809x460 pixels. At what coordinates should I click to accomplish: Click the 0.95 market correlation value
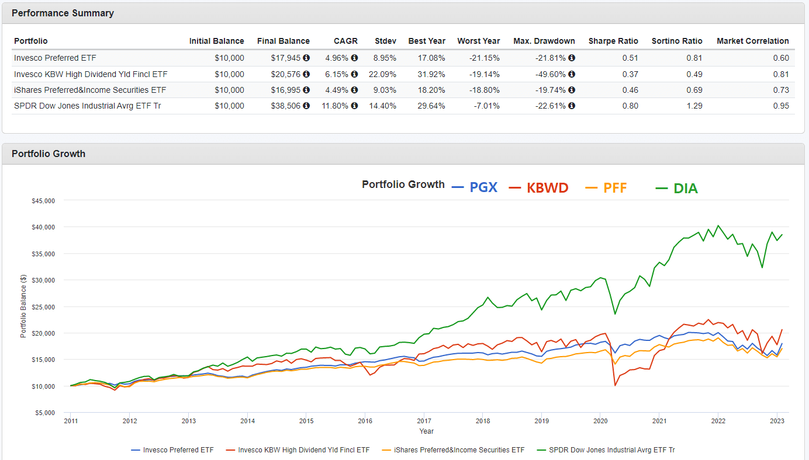point(781,106)
